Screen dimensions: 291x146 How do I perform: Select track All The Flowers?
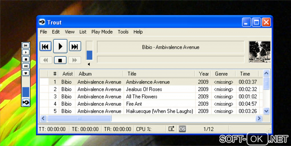pos(142,97)
